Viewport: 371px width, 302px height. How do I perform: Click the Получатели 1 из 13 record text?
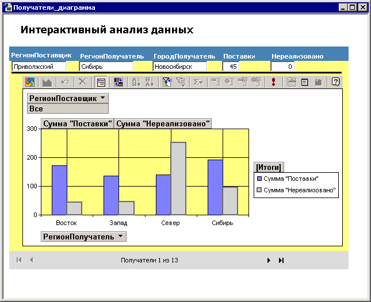pyautogui.click(x=150, y=260)
